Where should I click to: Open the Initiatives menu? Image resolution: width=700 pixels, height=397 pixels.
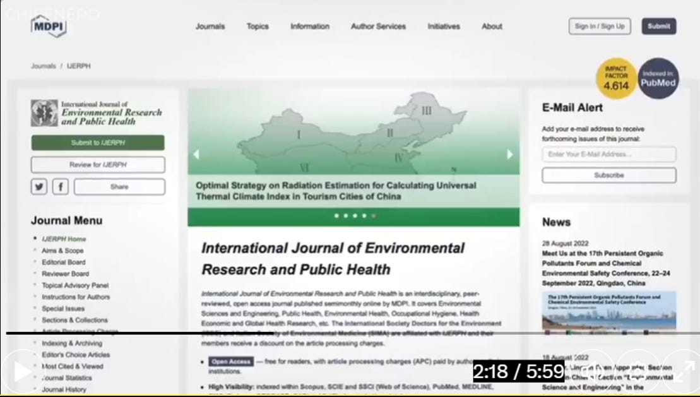click(444, 27)
